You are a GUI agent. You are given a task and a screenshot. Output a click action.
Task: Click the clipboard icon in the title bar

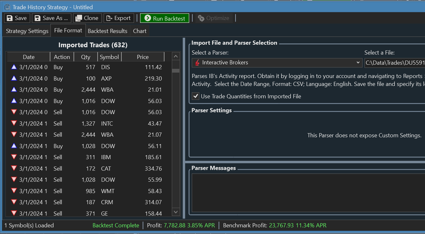[x=7, y=7]
